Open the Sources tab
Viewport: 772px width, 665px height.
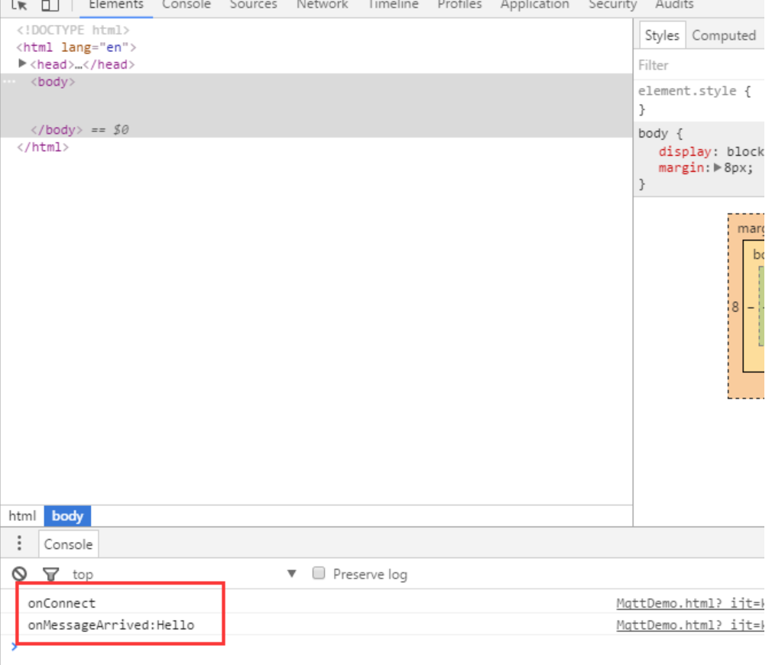[x=253, y=5]
